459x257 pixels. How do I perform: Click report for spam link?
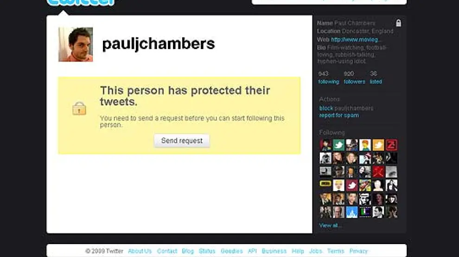339,115
